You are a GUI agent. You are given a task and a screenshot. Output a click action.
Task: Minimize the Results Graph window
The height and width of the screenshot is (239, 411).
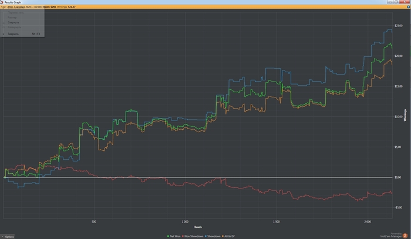[390, 2]
